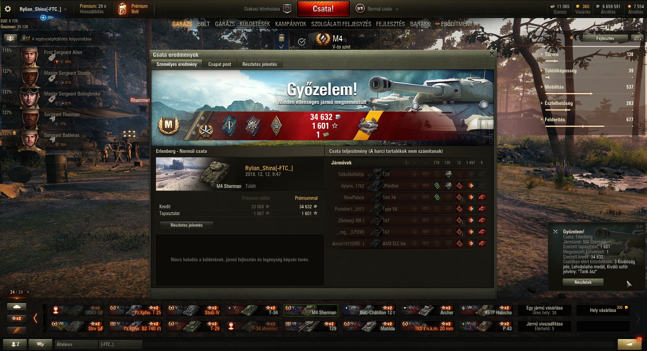Toggle the crew training acceleration checkbox
Viewport: 647px width, 351px height.
(x=28, y=39)
